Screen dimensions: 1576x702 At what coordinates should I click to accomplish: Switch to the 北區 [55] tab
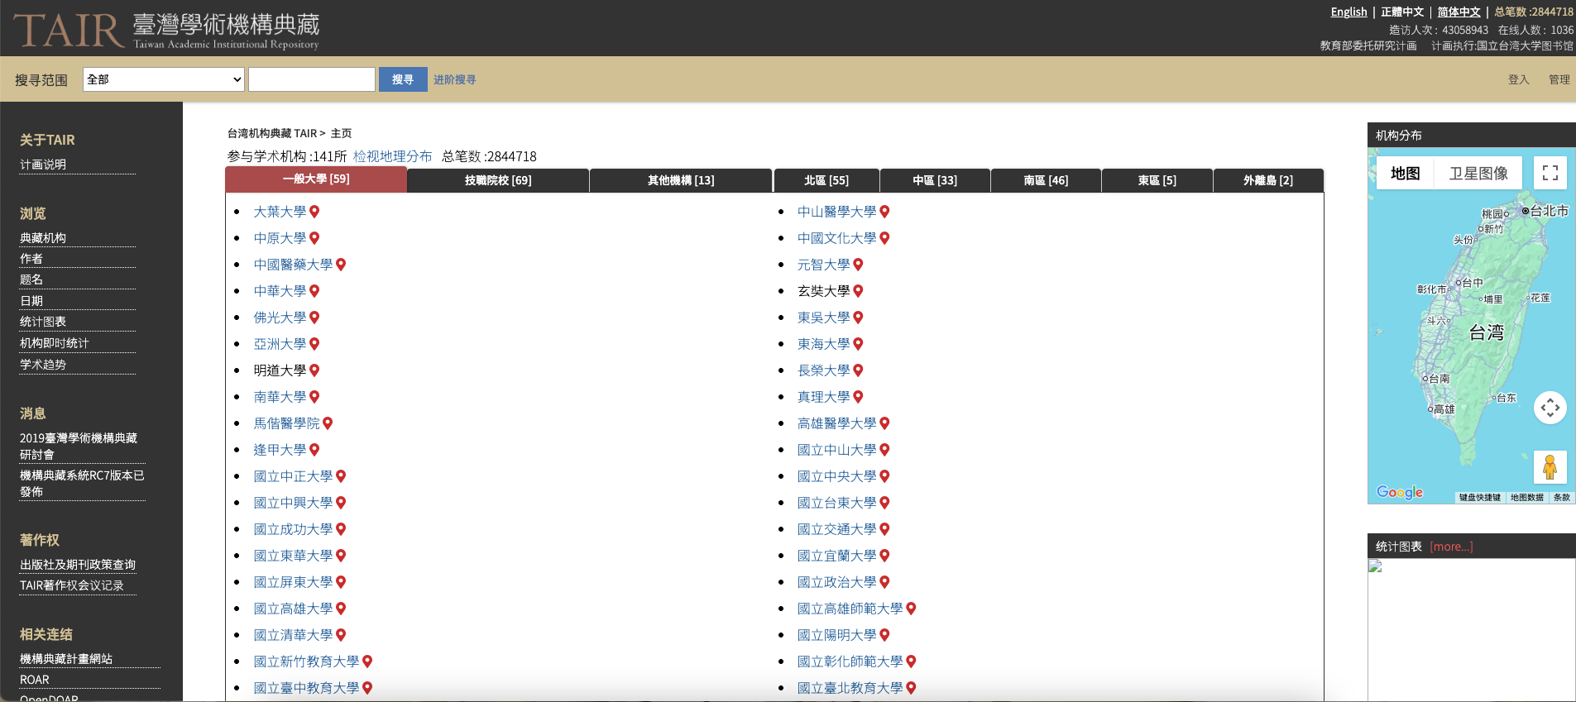[x=826, y=180]
